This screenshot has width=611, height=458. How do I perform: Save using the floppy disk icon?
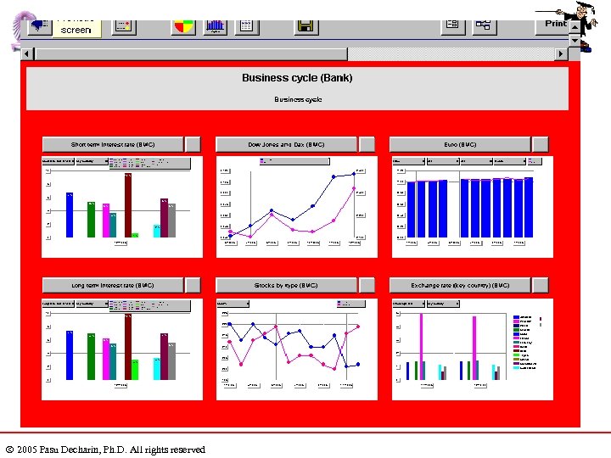tap(305, 27)
